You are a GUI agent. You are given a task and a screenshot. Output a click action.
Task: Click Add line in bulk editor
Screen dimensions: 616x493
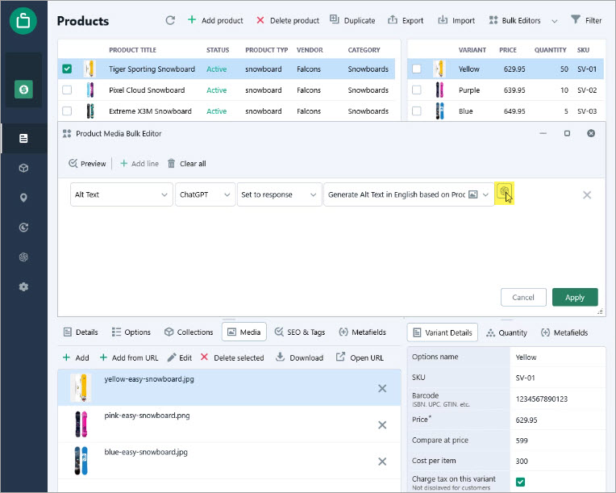click(139, 164)
